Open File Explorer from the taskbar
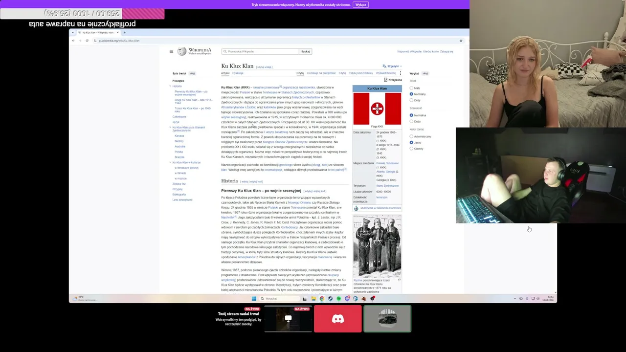This screenshot has height=352, width=626. (x=313, y=299)
